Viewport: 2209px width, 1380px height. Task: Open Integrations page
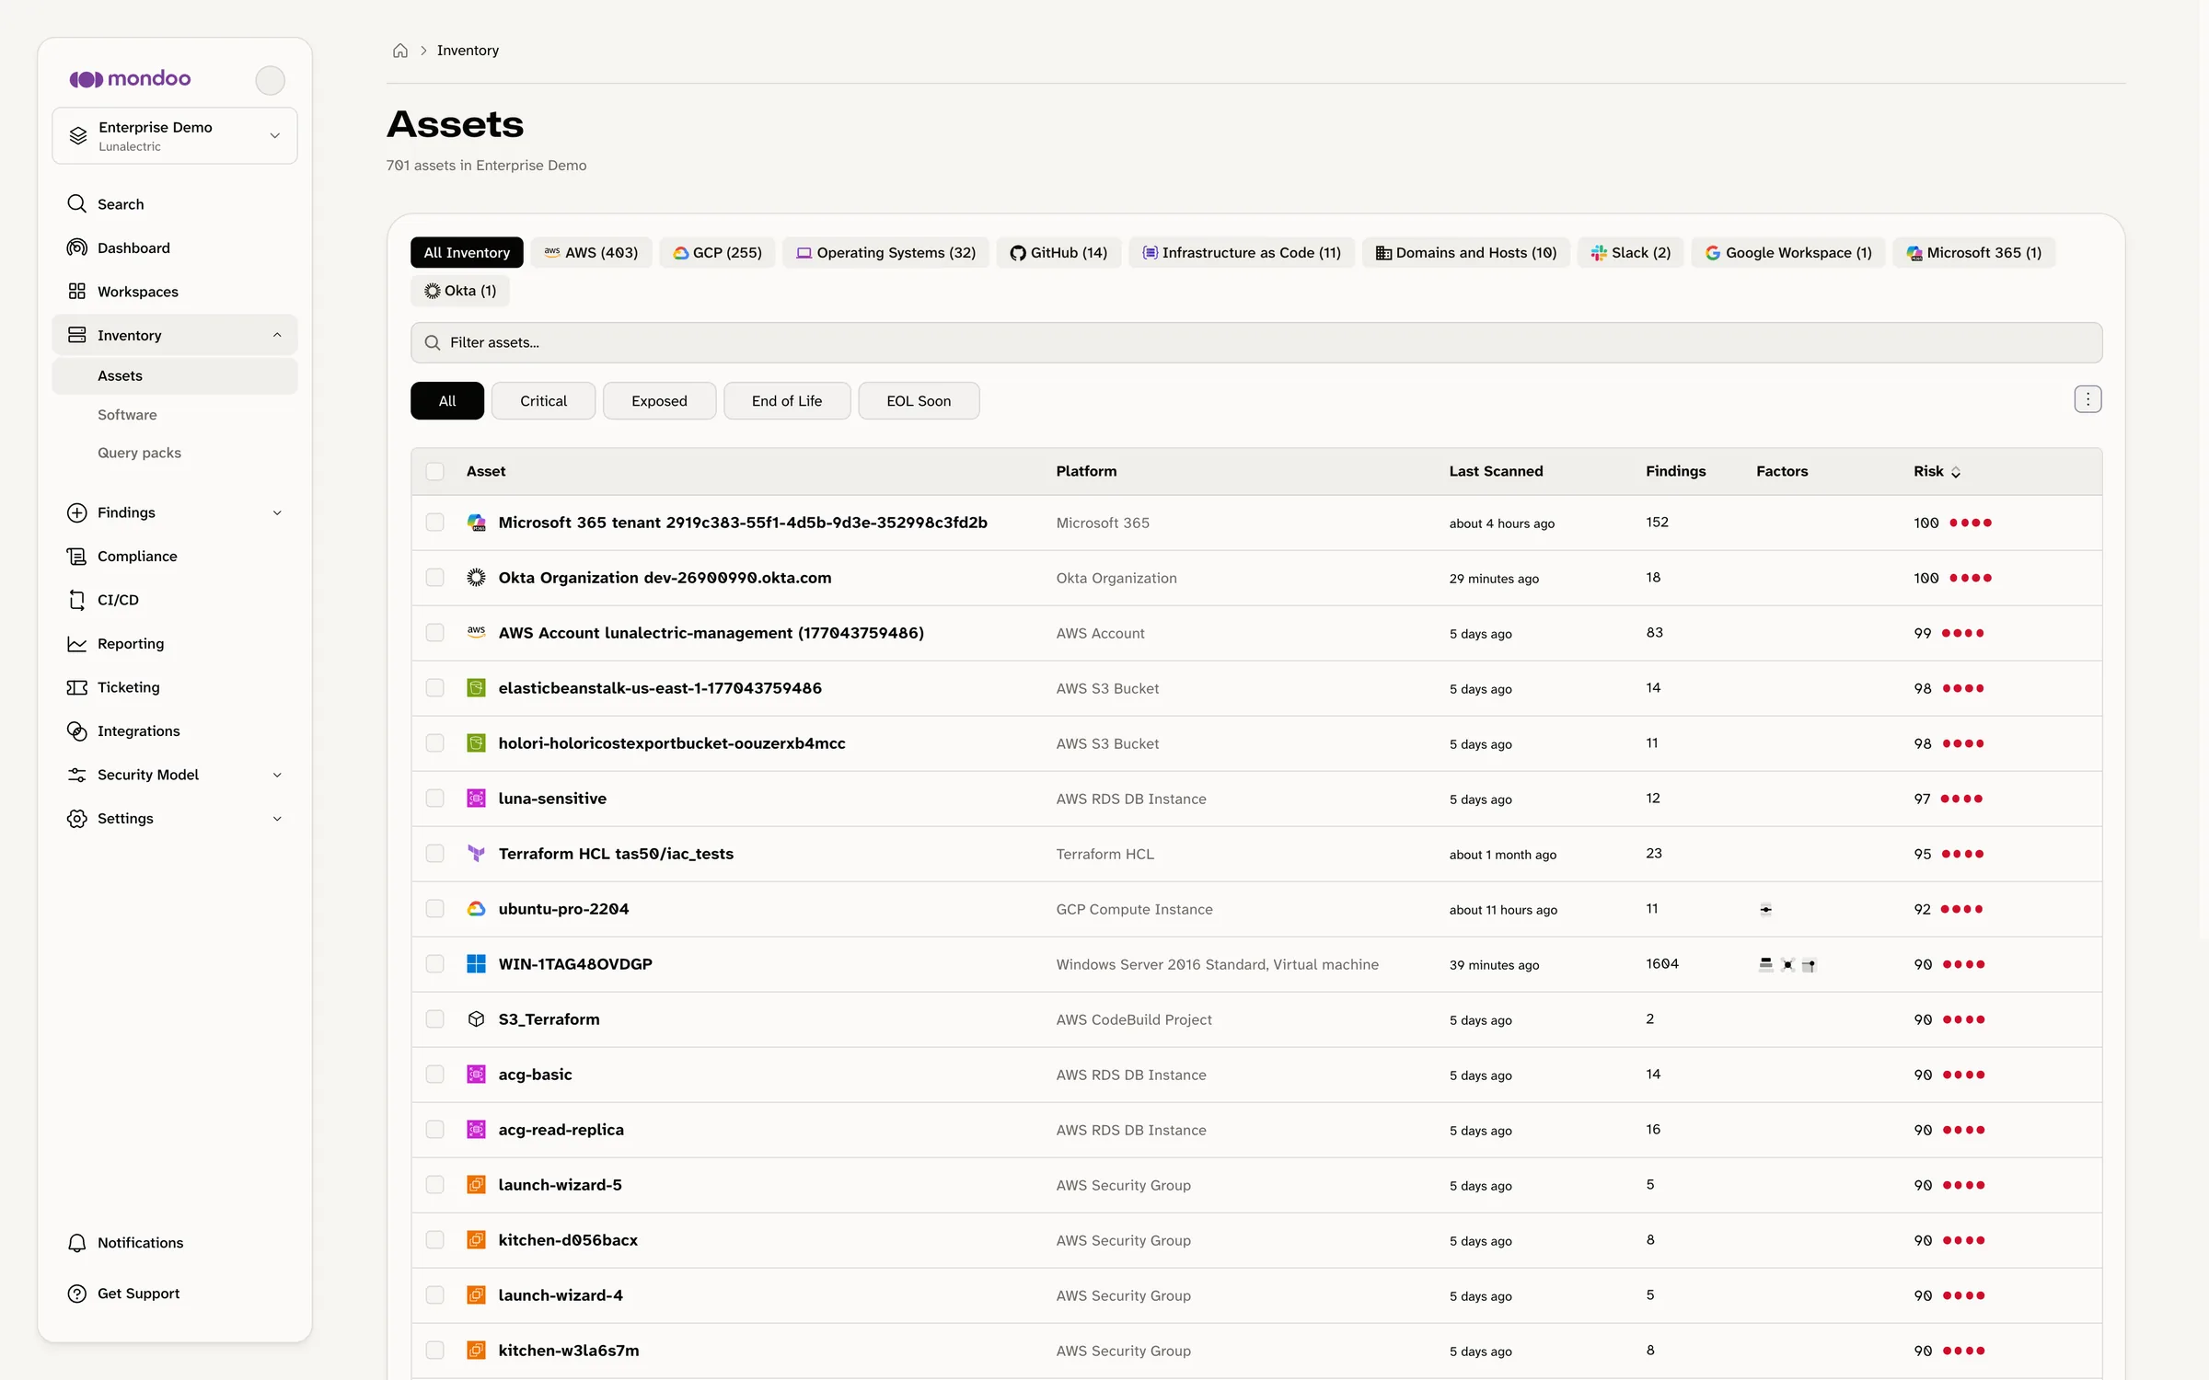(175, 730)
